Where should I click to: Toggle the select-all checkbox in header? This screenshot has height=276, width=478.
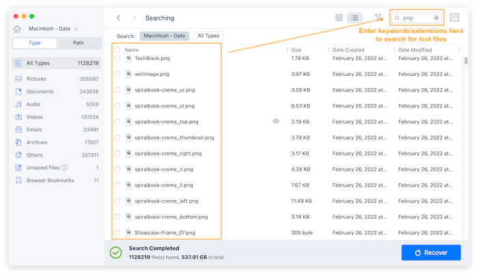[117, 50]
